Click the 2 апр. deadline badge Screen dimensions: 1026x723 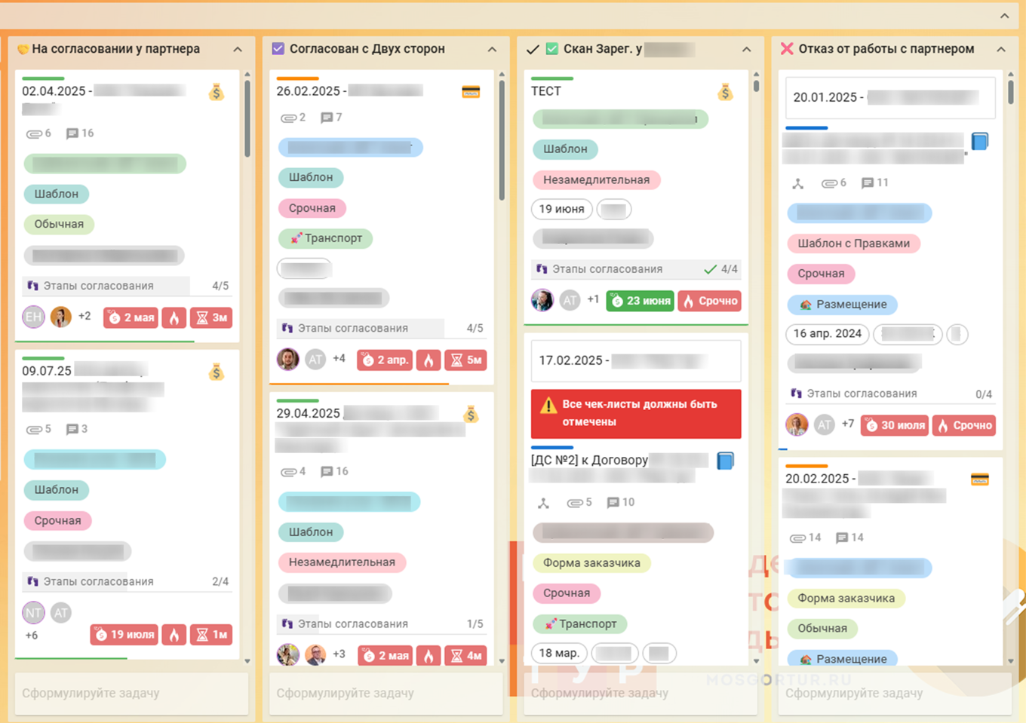pos(386,360)
